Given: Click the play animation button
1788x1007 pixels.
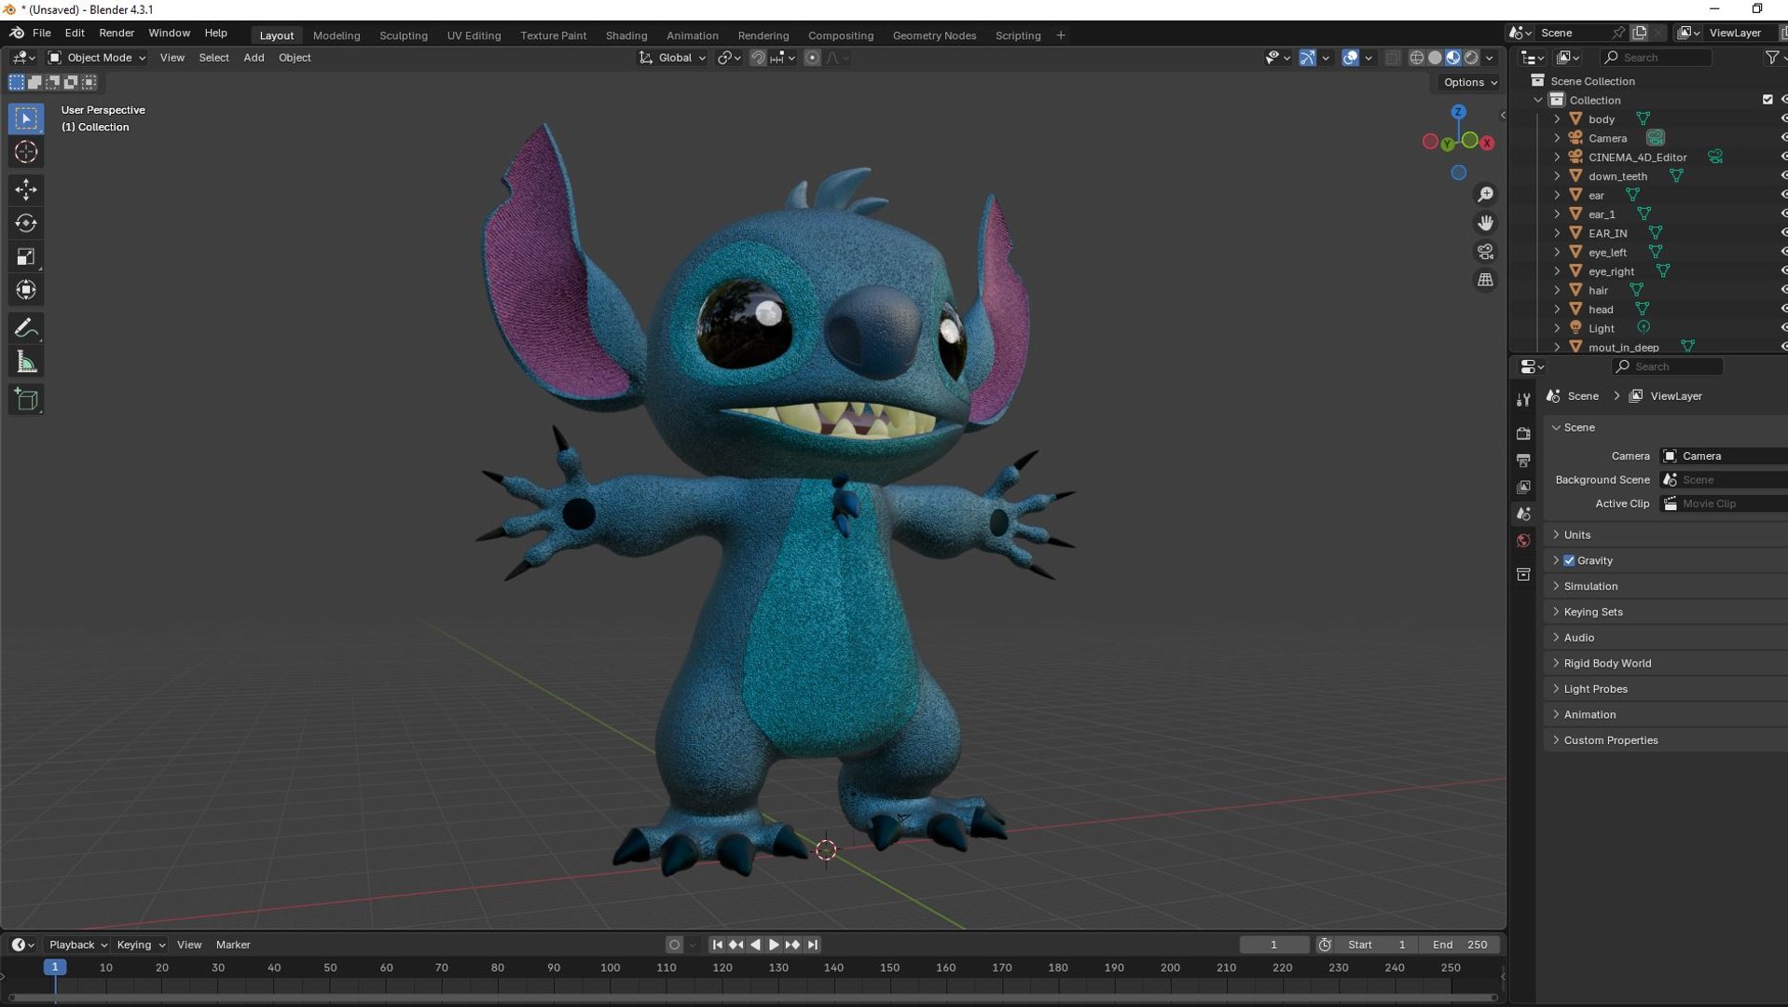Looking at the screenshot, I should [773, 945].
